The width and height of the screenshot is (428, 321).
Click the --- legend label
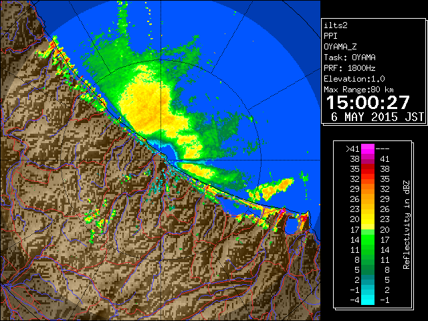(x=383, y=149)
